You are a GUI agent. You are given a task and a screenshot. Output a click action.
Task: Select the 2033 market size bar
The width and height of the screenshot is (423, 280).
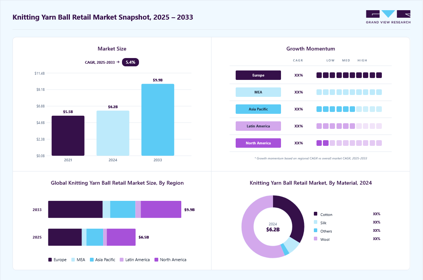[x=158, y=120]
